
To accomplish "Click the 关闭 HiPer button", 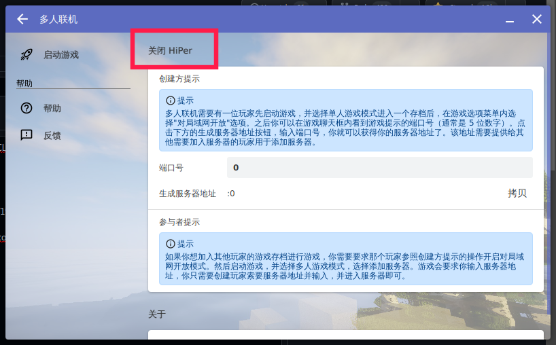I will pyautogui.click(x=170, y=51).
